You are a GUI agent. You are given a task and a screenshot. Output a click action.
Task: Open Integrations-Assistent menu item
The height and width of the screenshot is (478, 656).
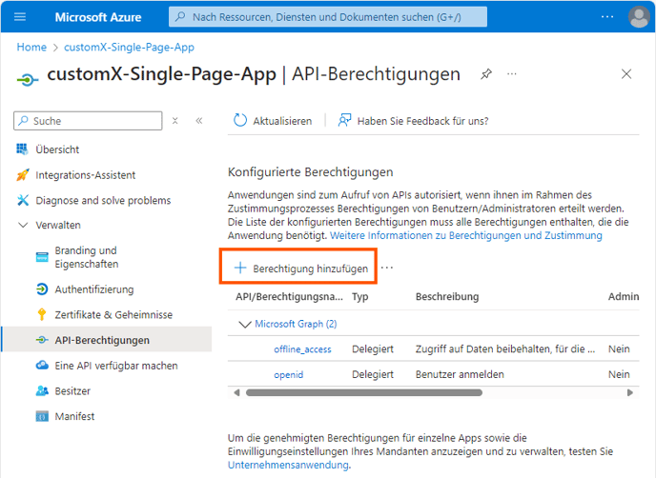(x=86, y=175)
